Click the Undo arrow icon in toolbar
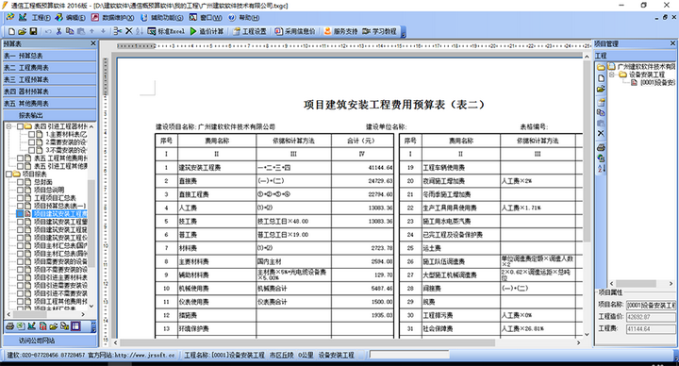 (48, 31)
